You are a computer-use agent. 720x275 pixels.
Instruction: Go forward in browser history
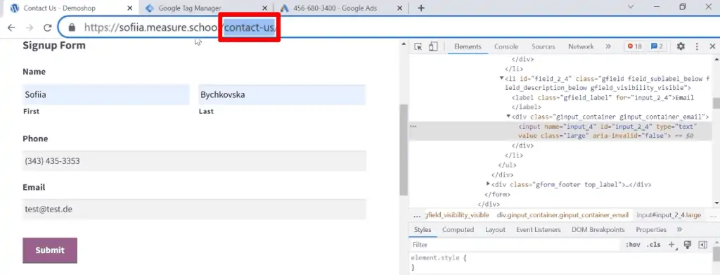(x=30, y=27)
